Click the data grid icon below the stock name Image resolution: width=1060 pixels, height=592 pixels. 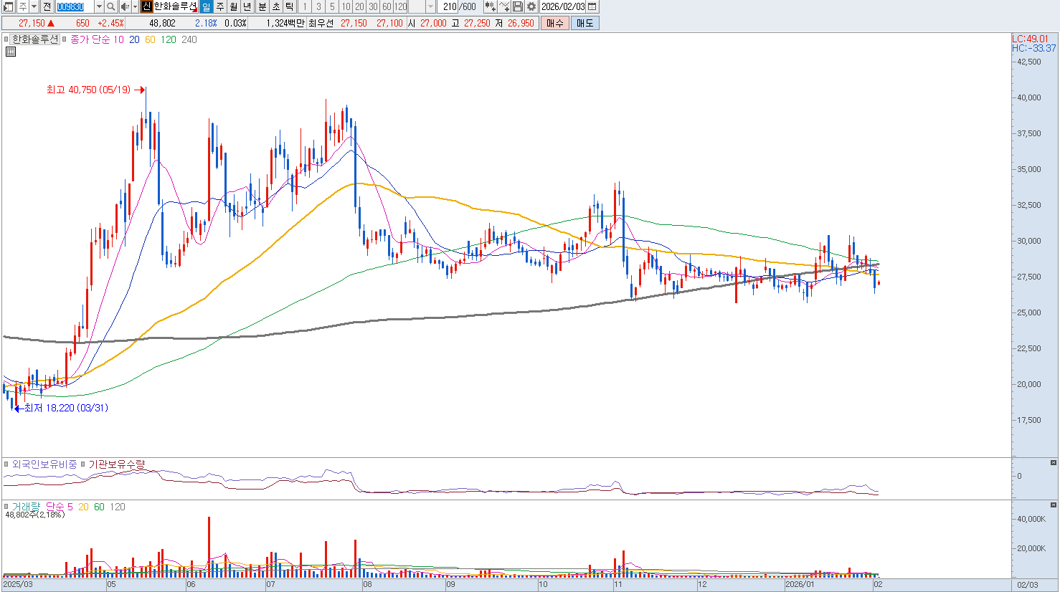tap(11, 52)
